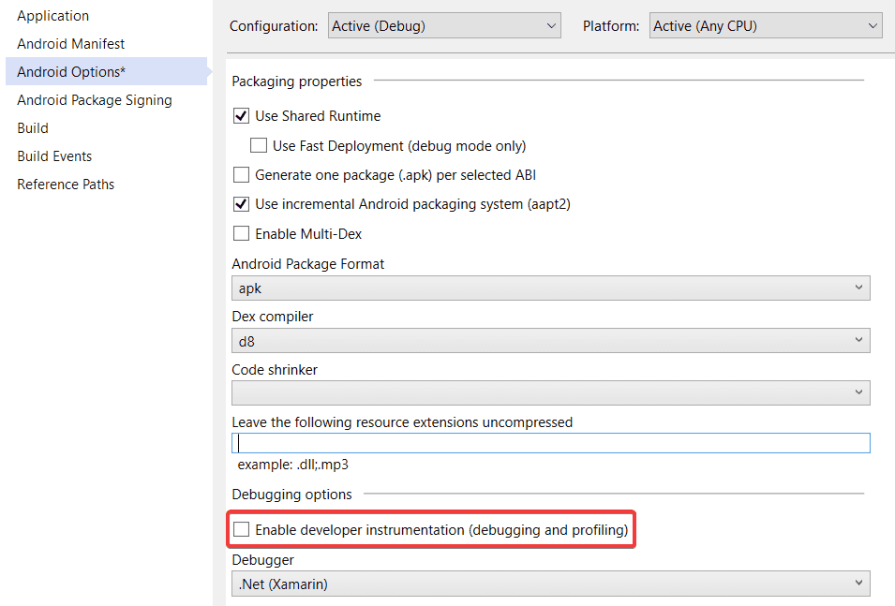Open Android Package Signing page
Screen dimensions: 895x606
click(x=95, y=100)
